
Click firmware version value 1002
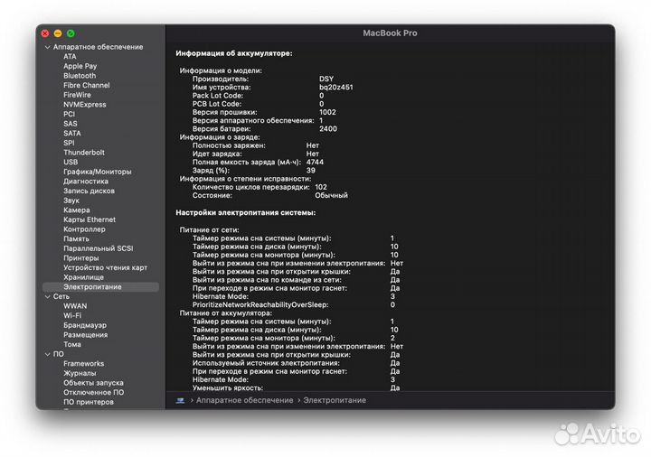[327, 112]
